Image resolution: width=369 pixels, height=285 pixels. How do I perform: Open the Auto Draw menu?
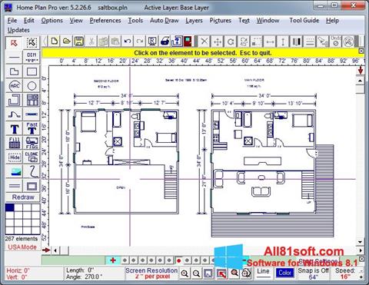165,21
